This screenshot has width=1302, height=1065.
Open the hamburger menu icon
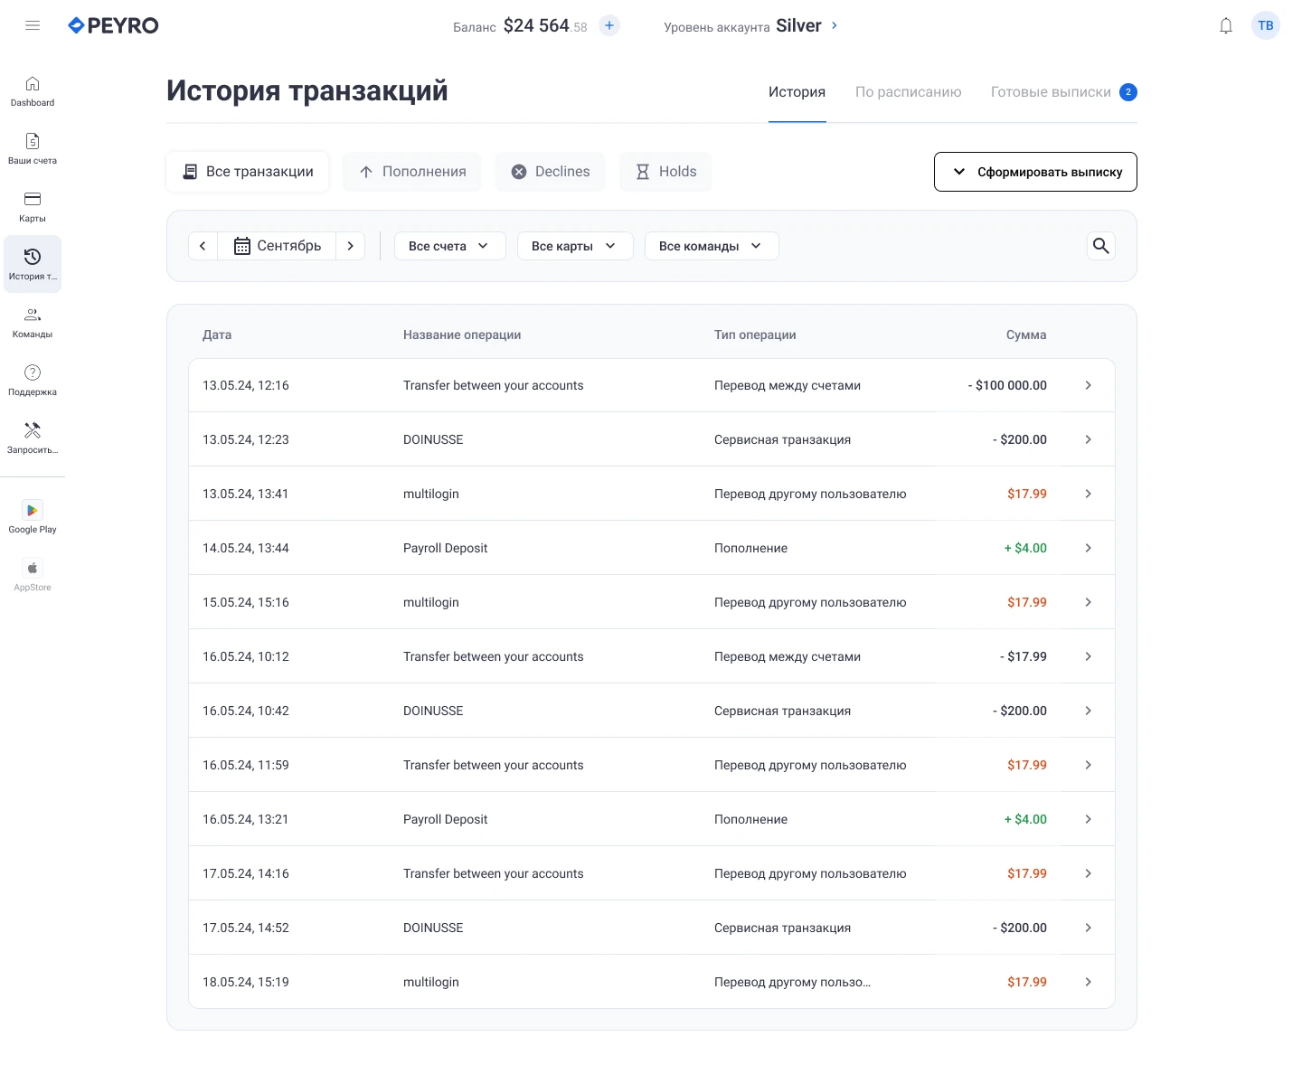[33, 25]
